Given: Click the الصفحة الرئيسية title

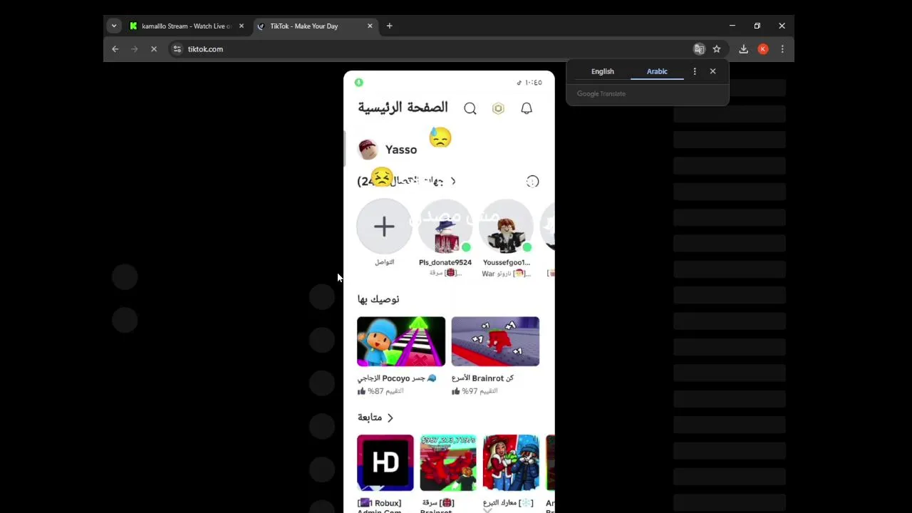Looking at the screenshot, I should click(403, 108).
